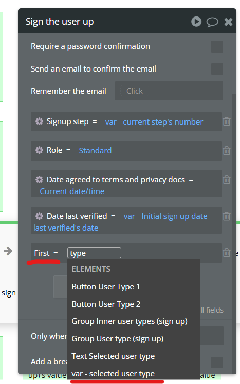Close the Sign the user up panel
Viewport: 240px width, 384px height.
click(x=228, y=22)
